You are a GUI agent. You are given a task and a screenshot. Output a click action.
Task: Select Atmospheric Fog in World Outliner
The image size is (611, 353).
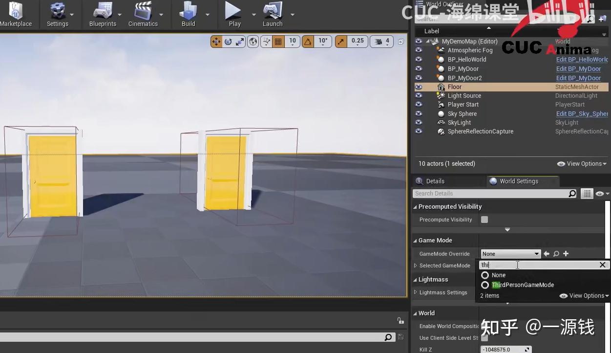[470, 50]
